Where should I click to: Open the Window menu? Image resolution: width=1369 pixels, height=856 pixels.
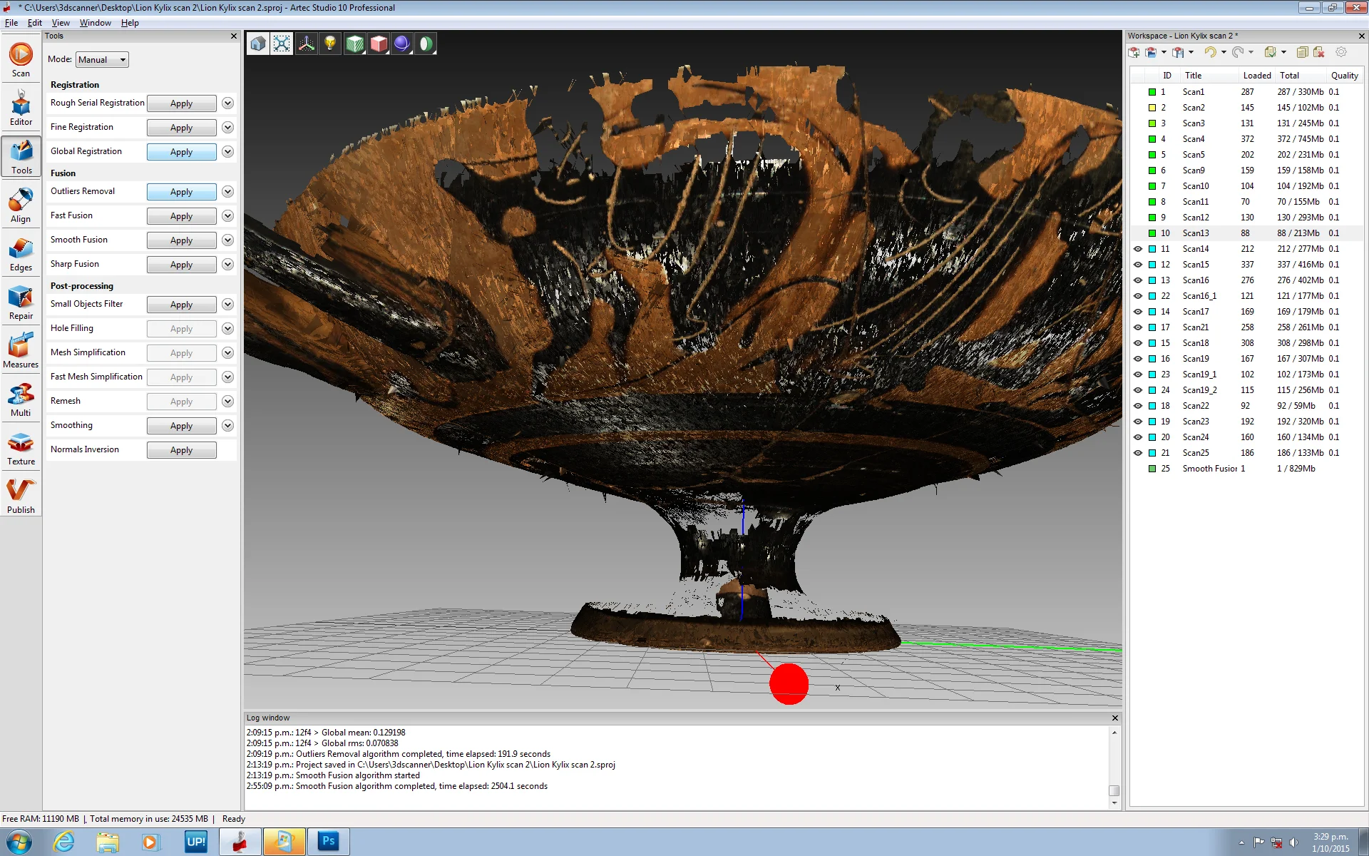tap(95, 23)
